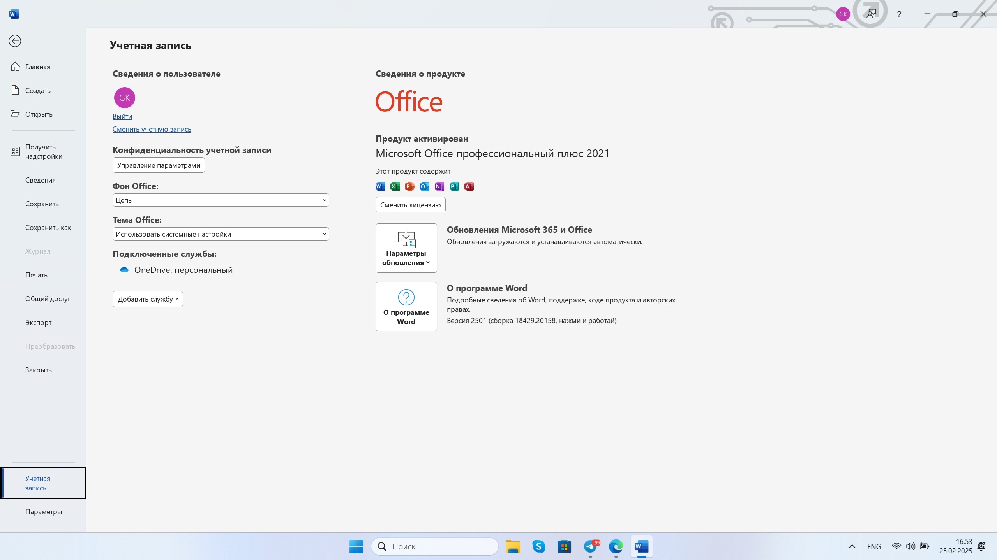
Task: Click the Switch account link
Action: (152, 129)
